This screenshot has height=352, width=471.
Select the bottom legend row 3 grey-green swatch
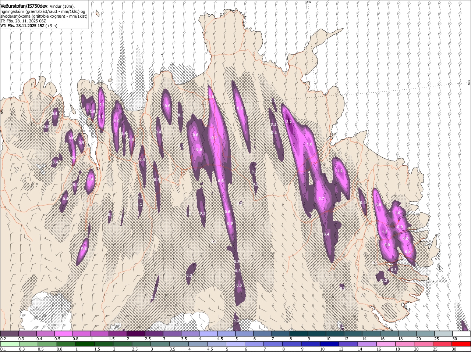160,344
